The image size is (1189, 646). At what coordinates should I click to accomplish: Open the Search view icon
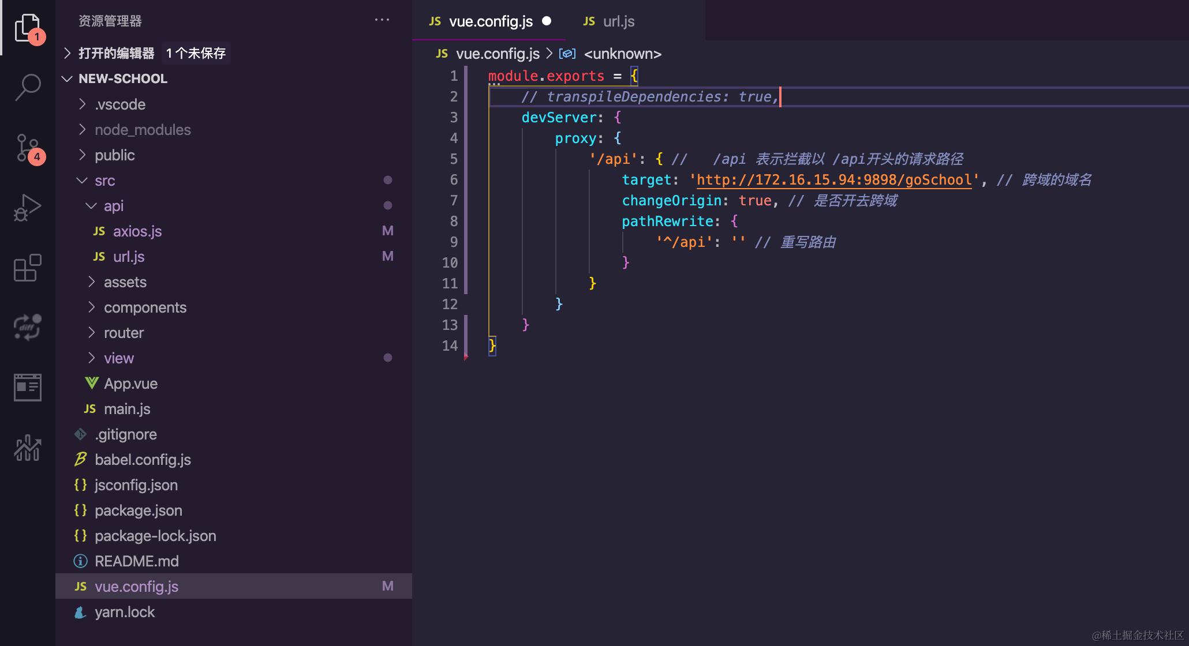coord(28,88)
